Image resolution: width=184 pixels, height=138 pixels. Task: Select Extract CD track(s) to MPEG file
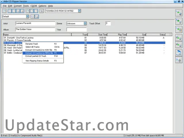[x=43, y=53]
